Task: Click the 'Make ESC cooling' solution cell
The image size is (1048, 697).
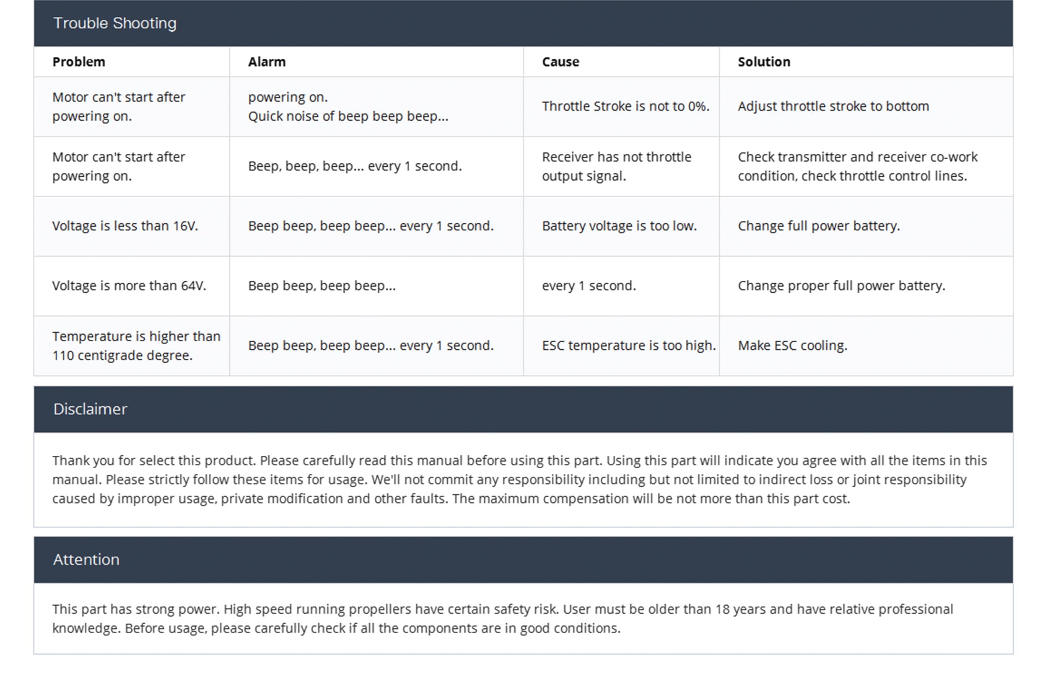Action: tap(792, 346)
